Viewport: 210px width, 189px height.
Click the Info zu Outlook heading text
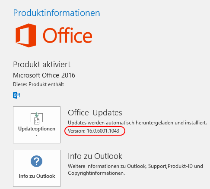[x=95, y=156]
